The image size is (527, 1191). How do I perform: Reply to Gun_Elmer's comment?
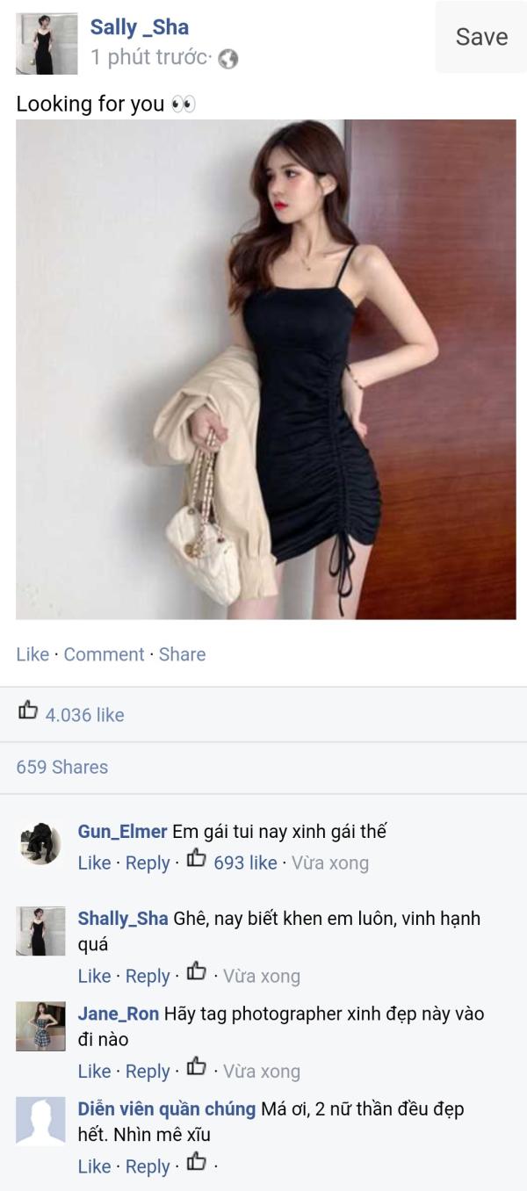coord(148,863)
